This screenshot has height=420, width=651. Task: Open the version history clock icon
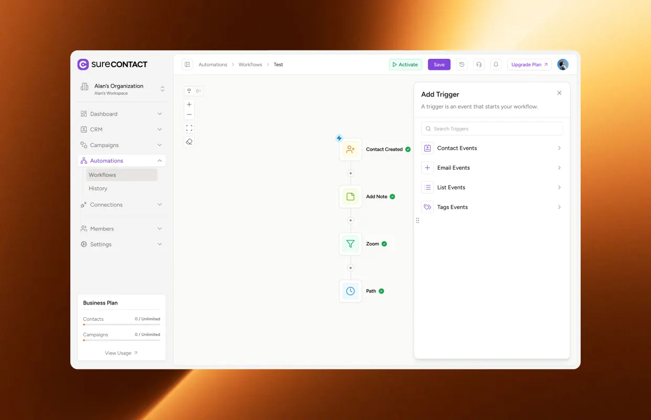coord(462,65)
